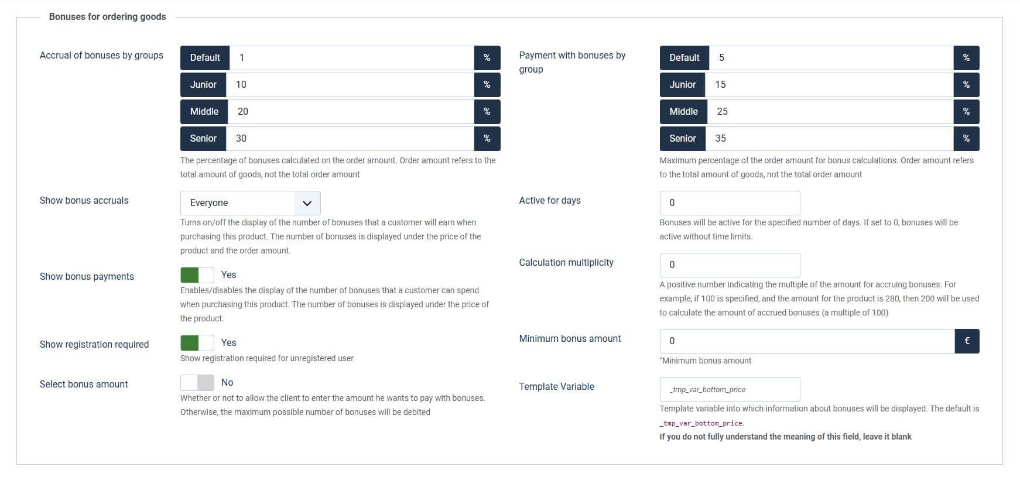1020x477 pixels.
Task: Edit the Senior payment percentage value
Action: (829, 139)
